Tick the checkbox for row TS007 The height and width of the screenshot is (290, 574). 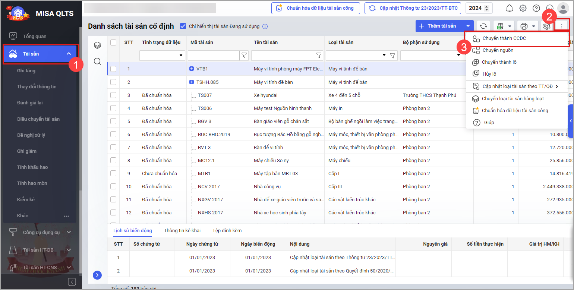113,95
